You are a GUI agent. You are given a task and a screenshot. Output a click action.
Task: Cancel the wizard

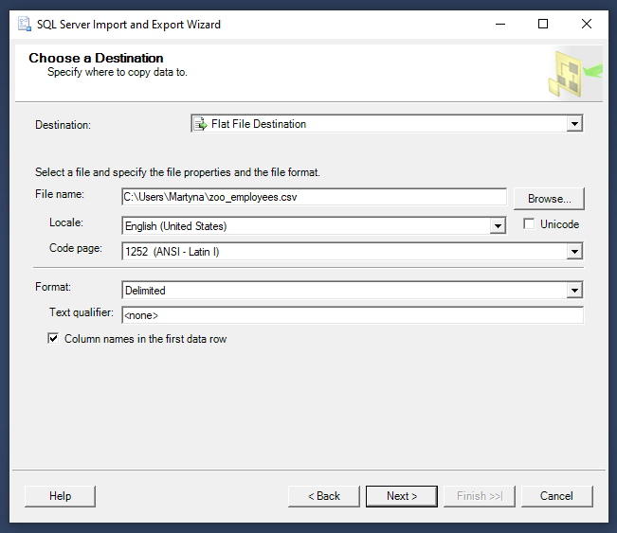556,496
